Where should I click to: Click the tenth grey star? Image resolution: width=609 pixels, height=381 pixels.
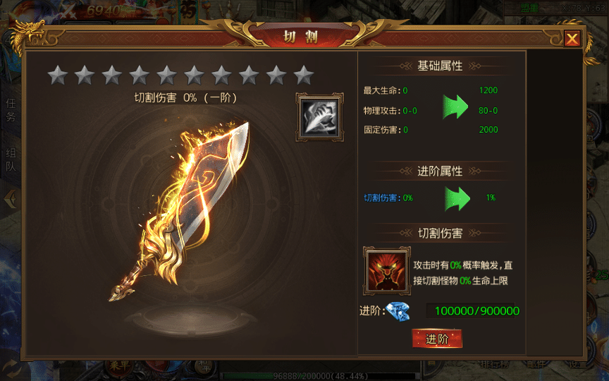pos(304,75)
